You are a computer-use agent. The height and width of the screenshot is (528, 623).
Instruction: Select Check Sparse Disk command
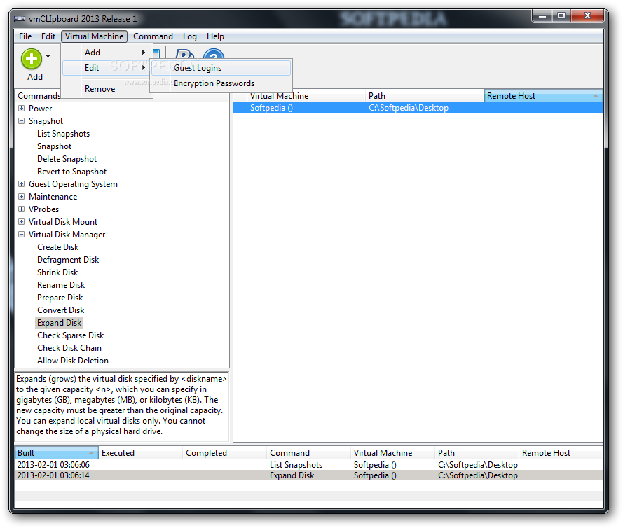pyautogui.click(x=71, y=335)
